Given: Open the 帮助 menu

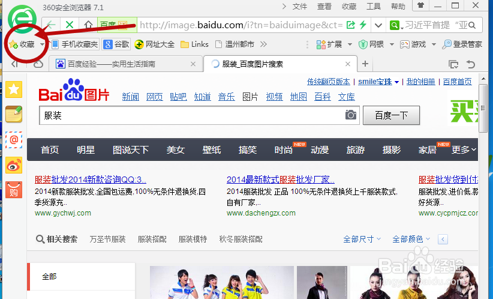Looking at the screenshot, I should [398, 7].
